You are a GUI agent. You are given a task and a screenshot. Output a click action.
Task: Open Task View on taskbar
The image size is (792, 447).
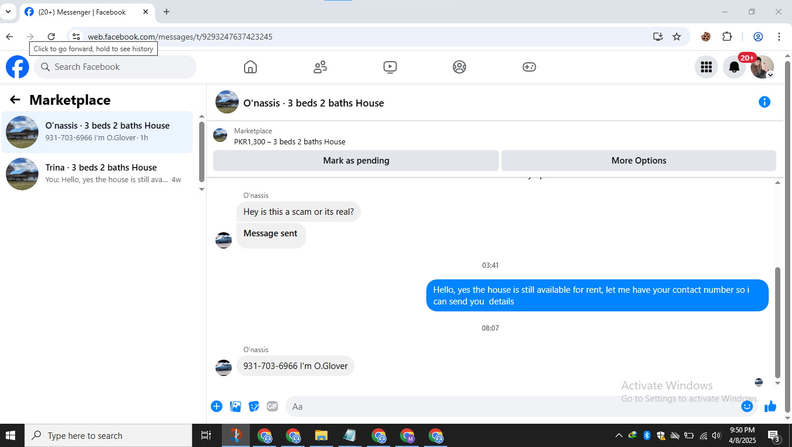click(206, 435)
